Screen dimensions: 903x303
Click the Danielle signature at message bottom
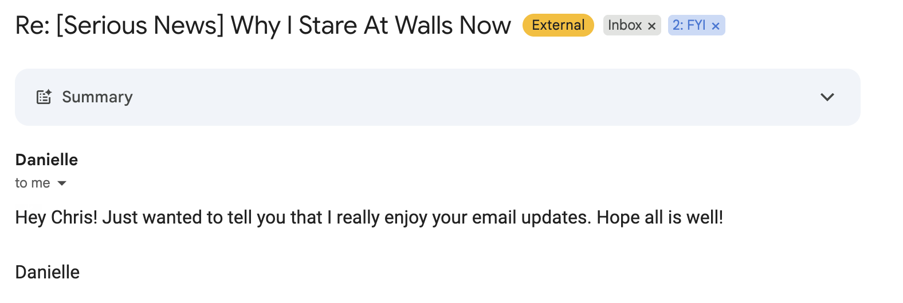48,272
